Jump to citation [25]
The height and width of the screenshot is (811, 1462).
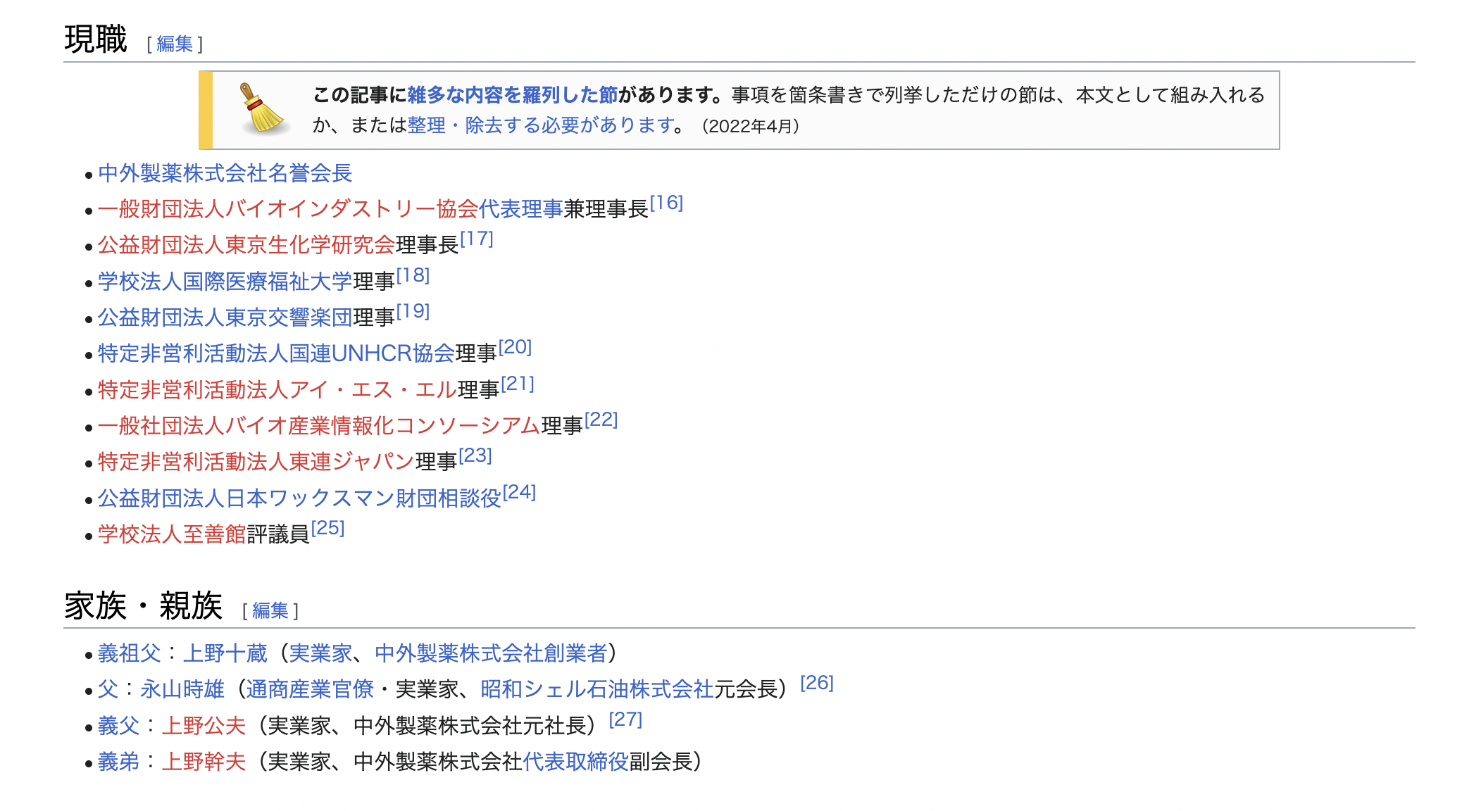coord(327,529)
